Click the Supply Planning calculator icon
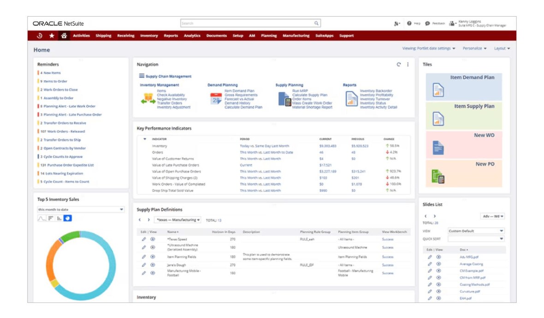The image size is (544, 318). [x=284, y=99]
